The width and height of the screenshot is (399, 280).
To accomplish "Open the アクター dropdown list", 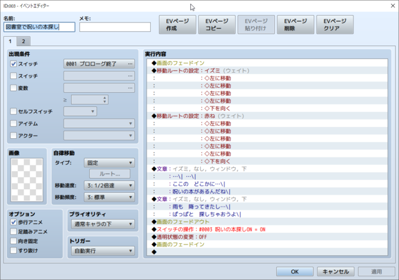I will pos(99,136).
